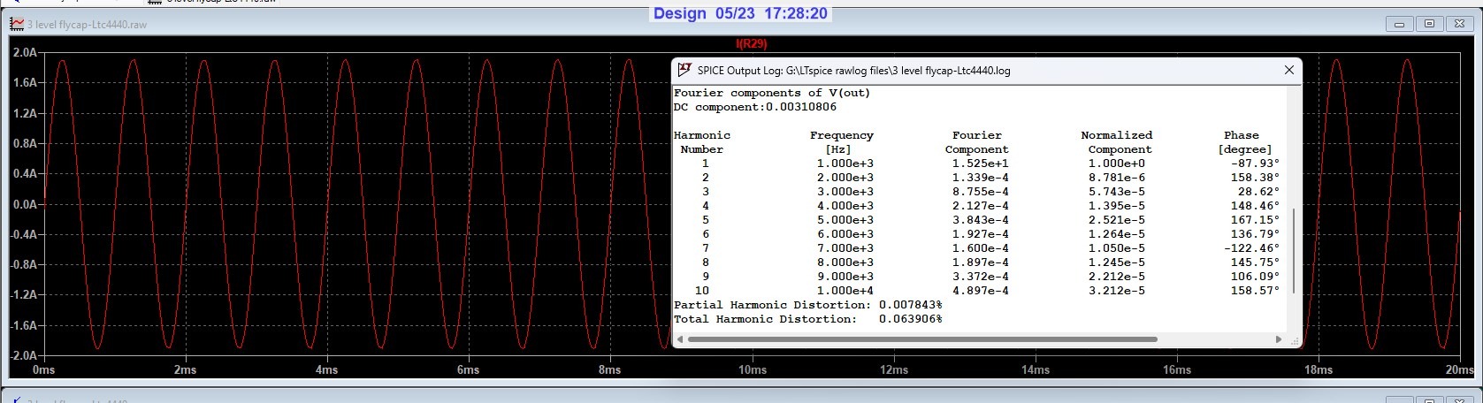Click the 20ms label on time axis
Screen dimensions: 1483x403
point(1459,369)
